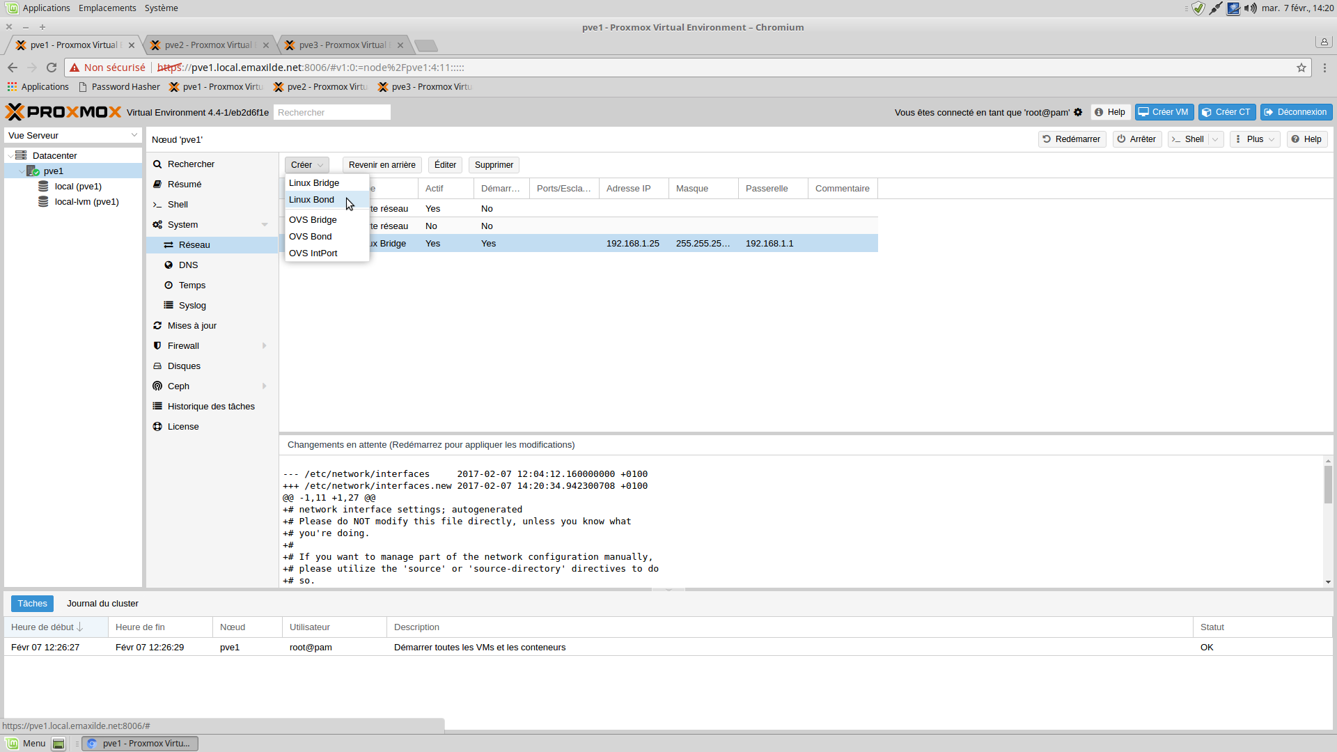Select Datacenter in the server tree
Viewport: 1337px width, 752px height.
tap(54, 156)
